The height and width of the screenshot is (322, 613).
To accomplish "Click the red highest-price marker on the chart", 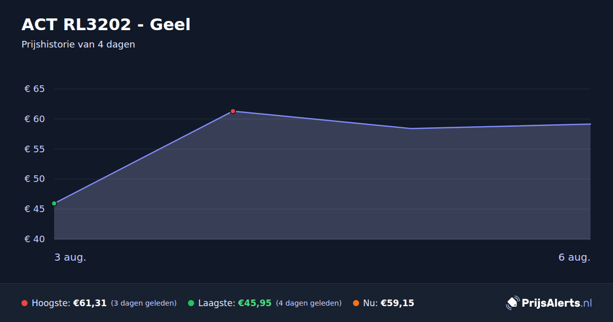I will (x=233, y=111).
